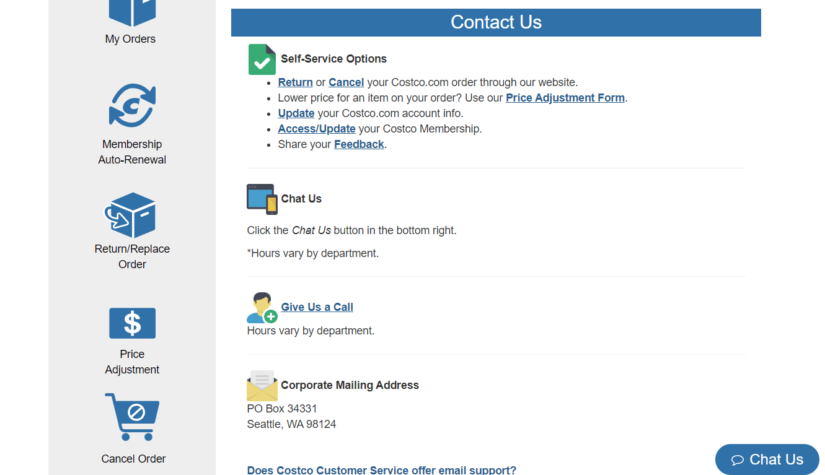Click the Price Adjustment dollar icon
Image resolution: width=825 pixels, height=475 pixels.
132,323
